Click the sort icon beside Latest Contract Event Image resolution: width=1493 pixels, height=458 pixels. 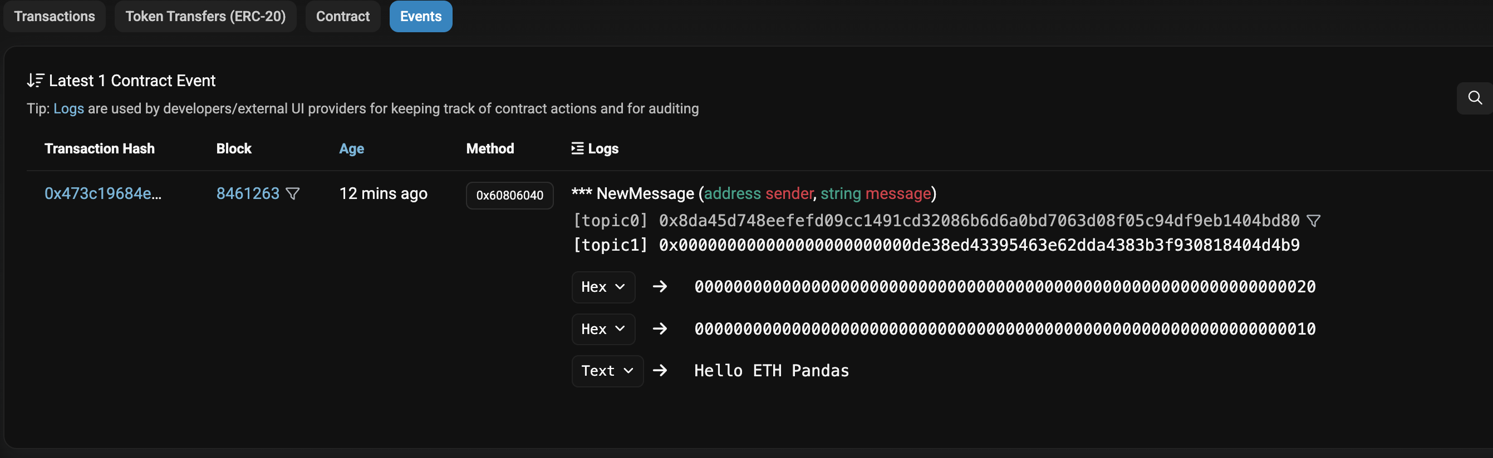point(36,81)
